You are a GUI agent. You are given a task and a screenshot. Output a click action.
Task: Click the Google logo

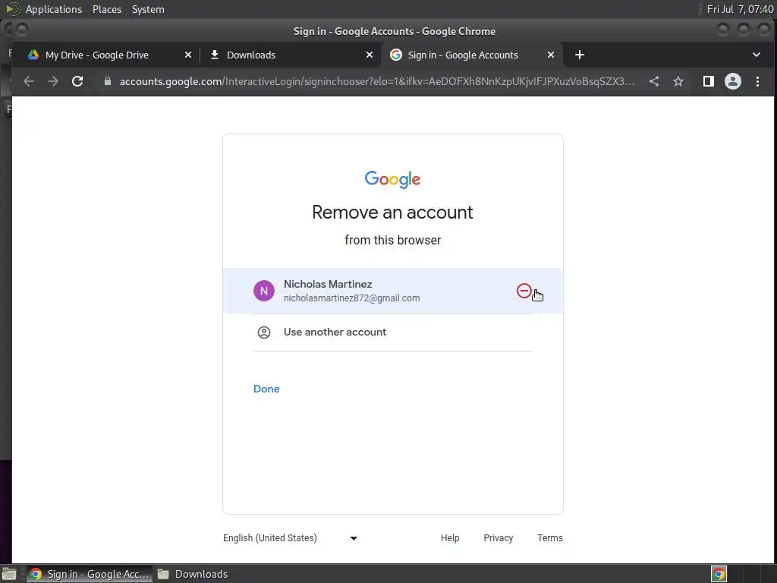tap(392, 179)
